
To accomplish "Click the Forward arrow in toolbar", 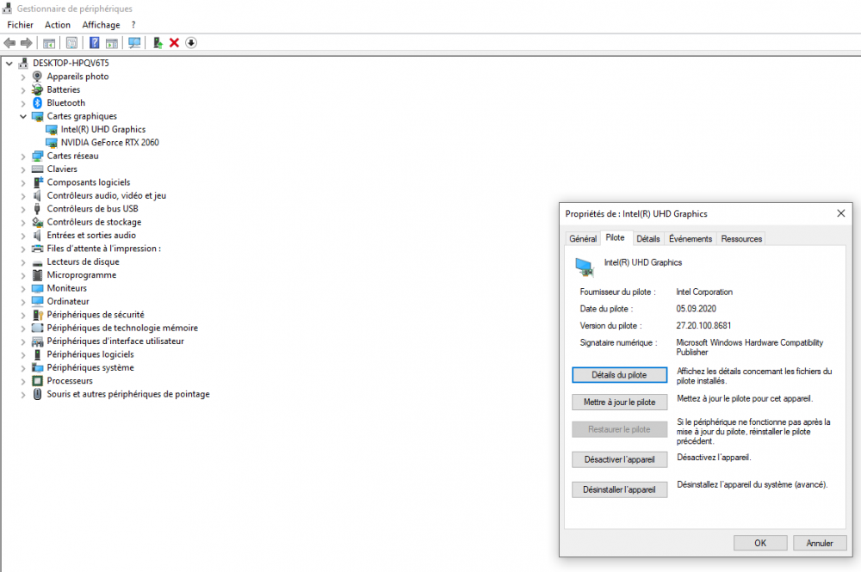I will click(26, 43).
